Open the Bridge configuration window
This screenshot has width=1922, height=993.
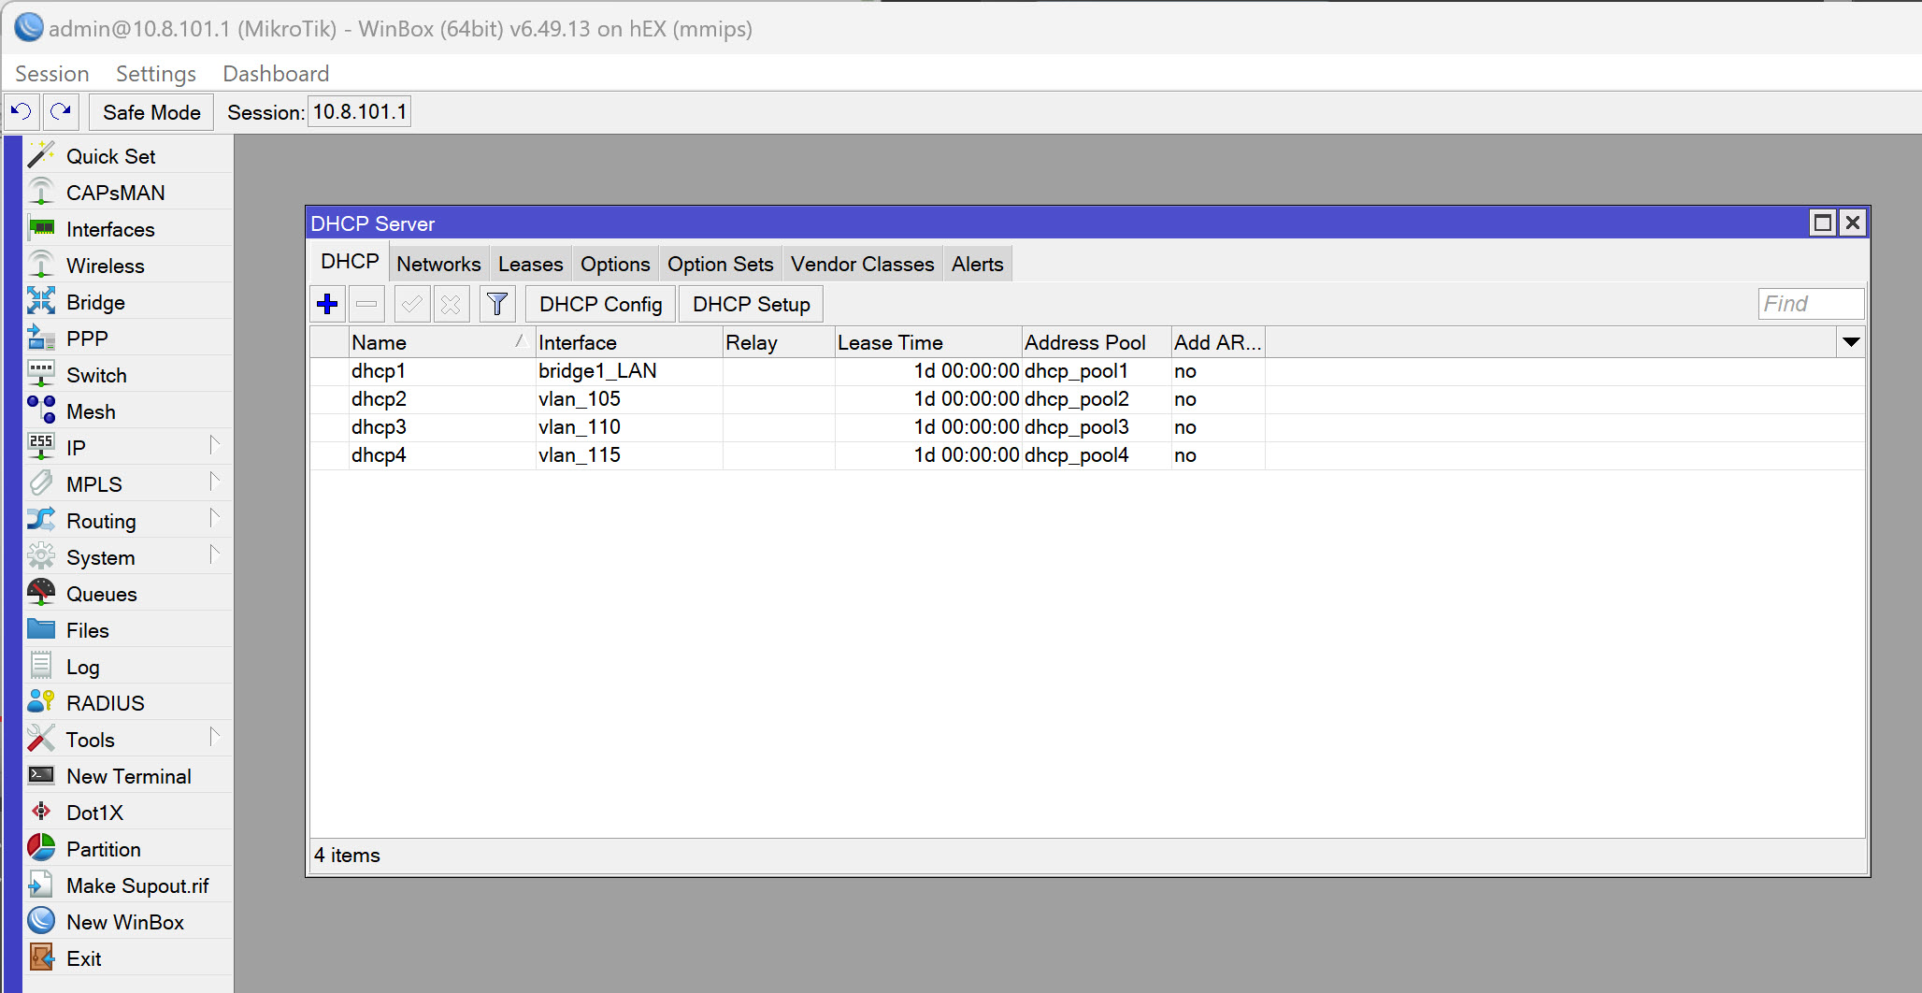(94, 301)
